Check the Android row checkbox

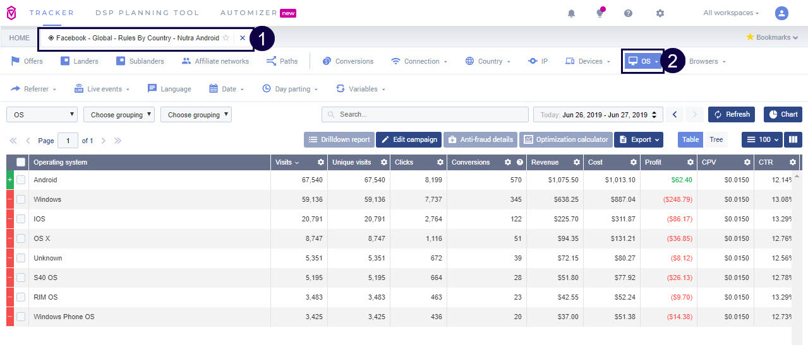21,180
